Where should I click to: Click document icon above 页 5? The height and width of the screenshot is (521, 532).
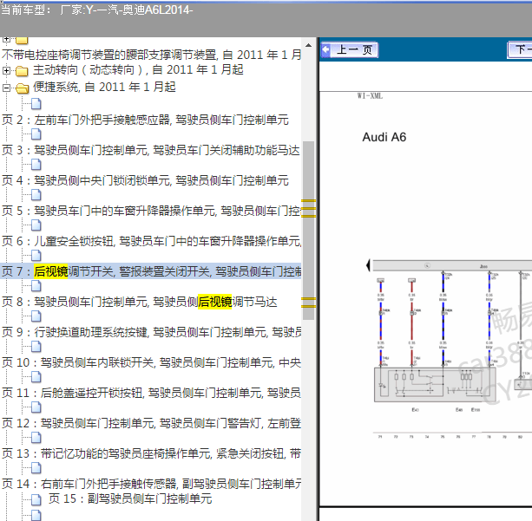[x=36, y=195]
